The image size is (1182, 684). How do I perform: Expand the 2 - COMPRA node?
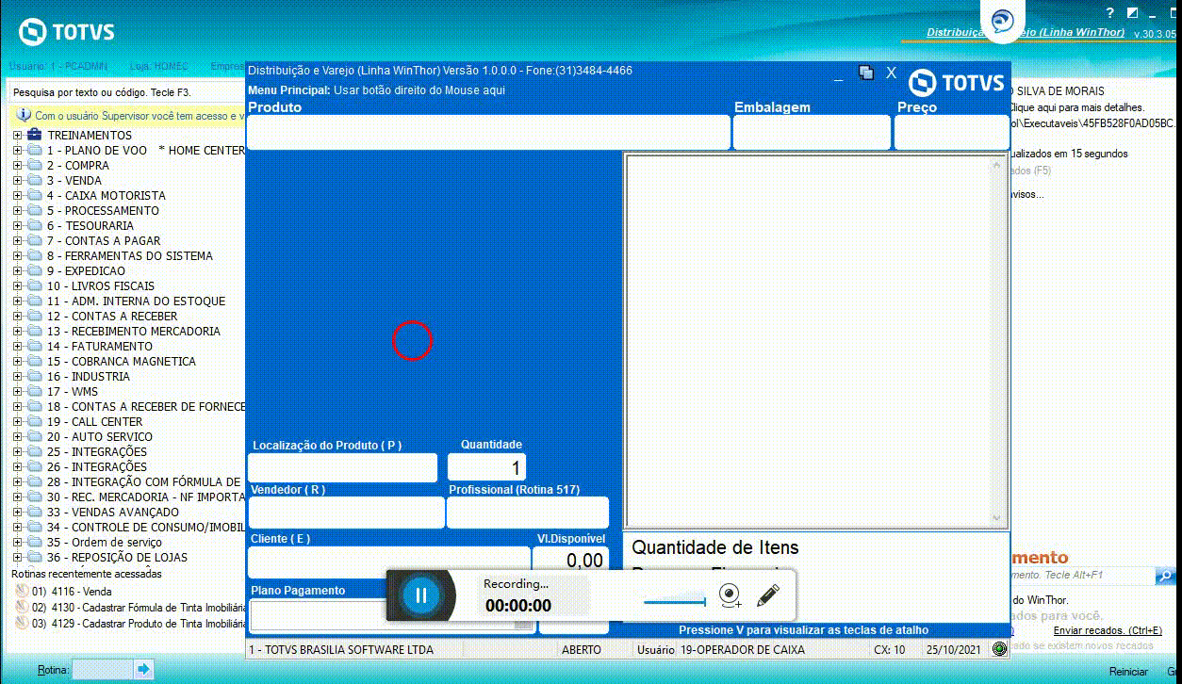coord(17,165)
